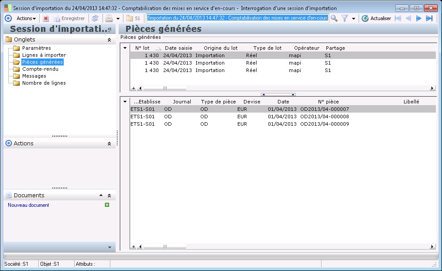Go to the next record
The height and width of the screenshot is (271, 442).
tap(418, 18)
